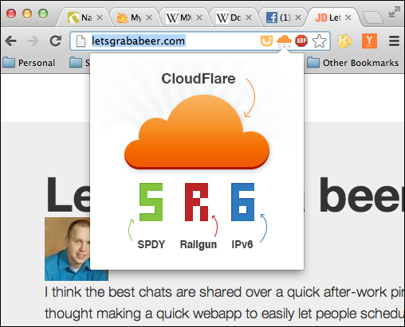This screenshot has height=327, width=405.
Task: Go back with the browser back arrow
Action: click(x=10, y=41)
